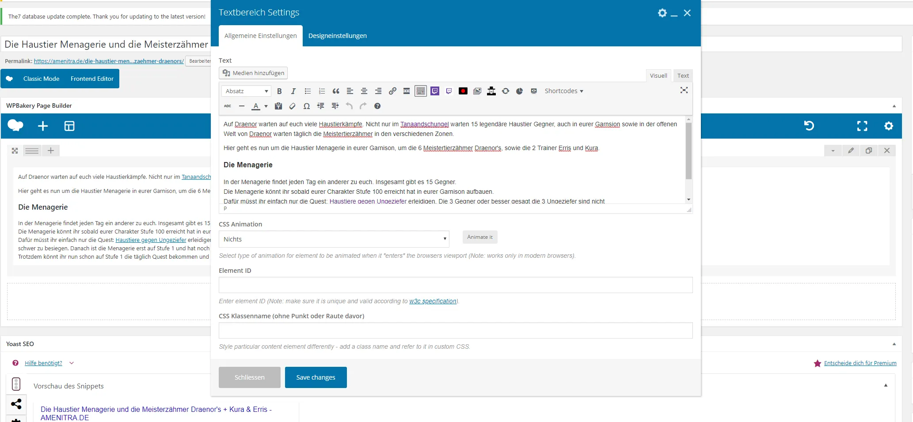Open the Hilfe benötigt? link
The height and width of the screenshot is (422, 913).
tap(43, 363)
